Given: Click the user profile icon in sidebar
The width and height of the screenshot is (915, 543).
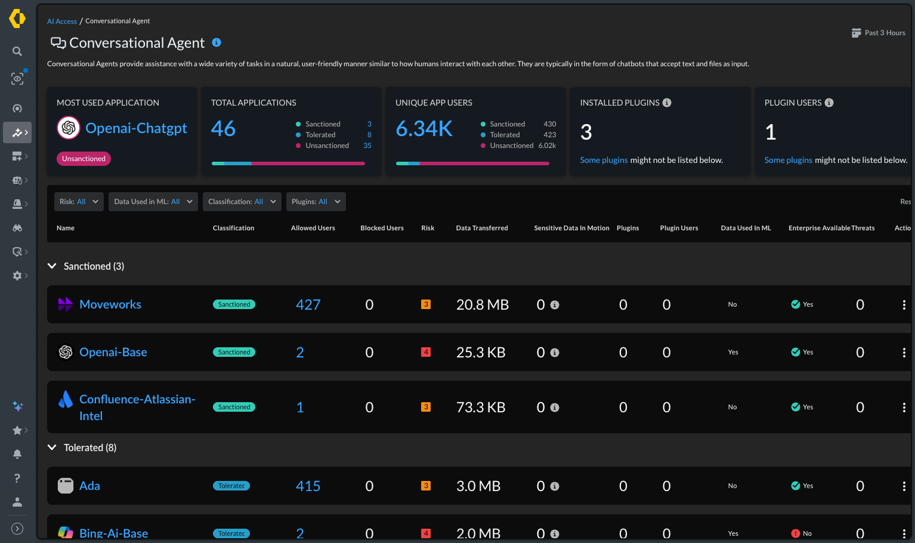Looking at the screenshot, I should pyautogui.click(x=17, y=502).
